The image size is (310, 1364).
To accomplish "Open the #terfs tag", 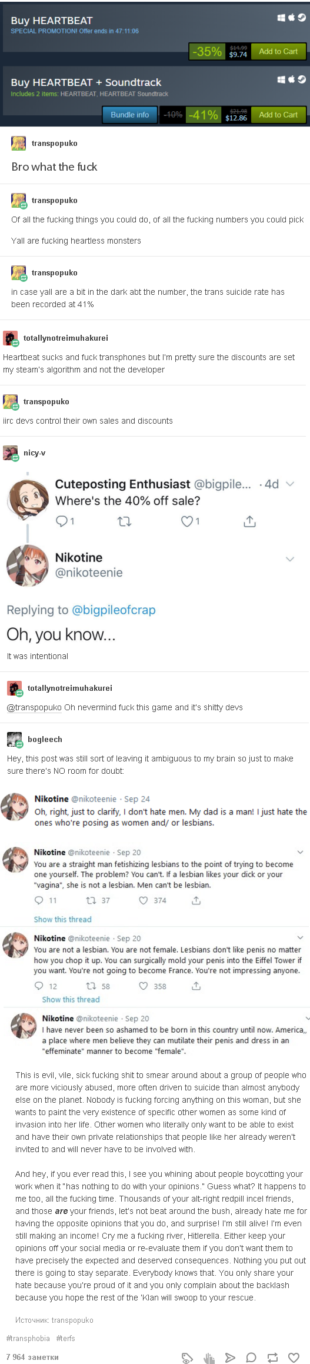I will click(x=66, y=1338).
